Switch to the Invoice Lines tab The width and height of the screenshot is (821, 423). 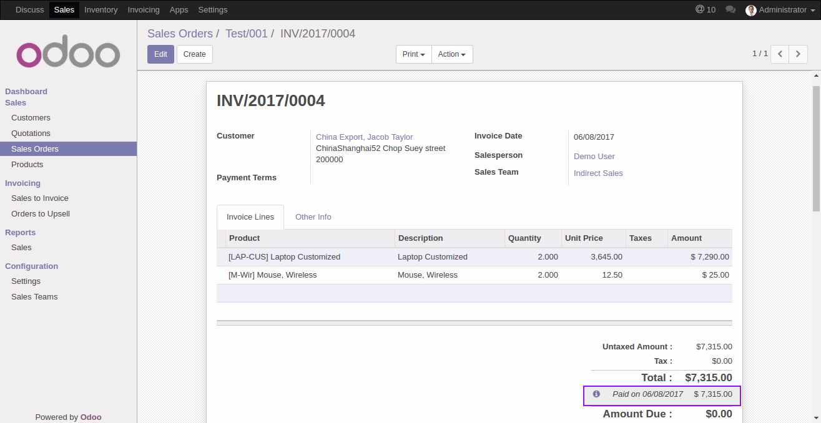pos(250,217)
